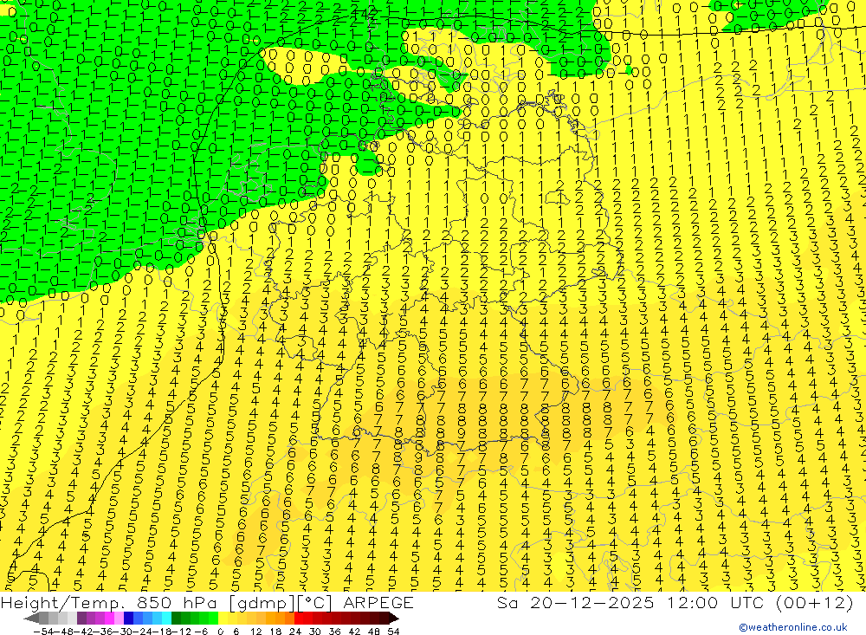Click the dark maroon right arrow end of legend
866x635 pixels.
(x=393, y=618)
